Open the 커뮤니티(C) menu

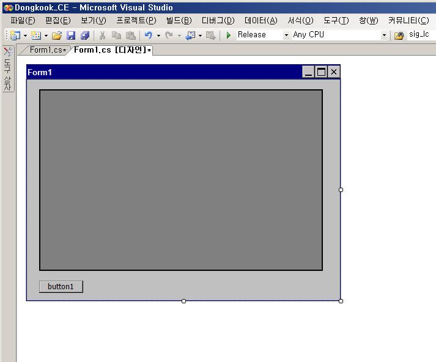tap(408, 21)
